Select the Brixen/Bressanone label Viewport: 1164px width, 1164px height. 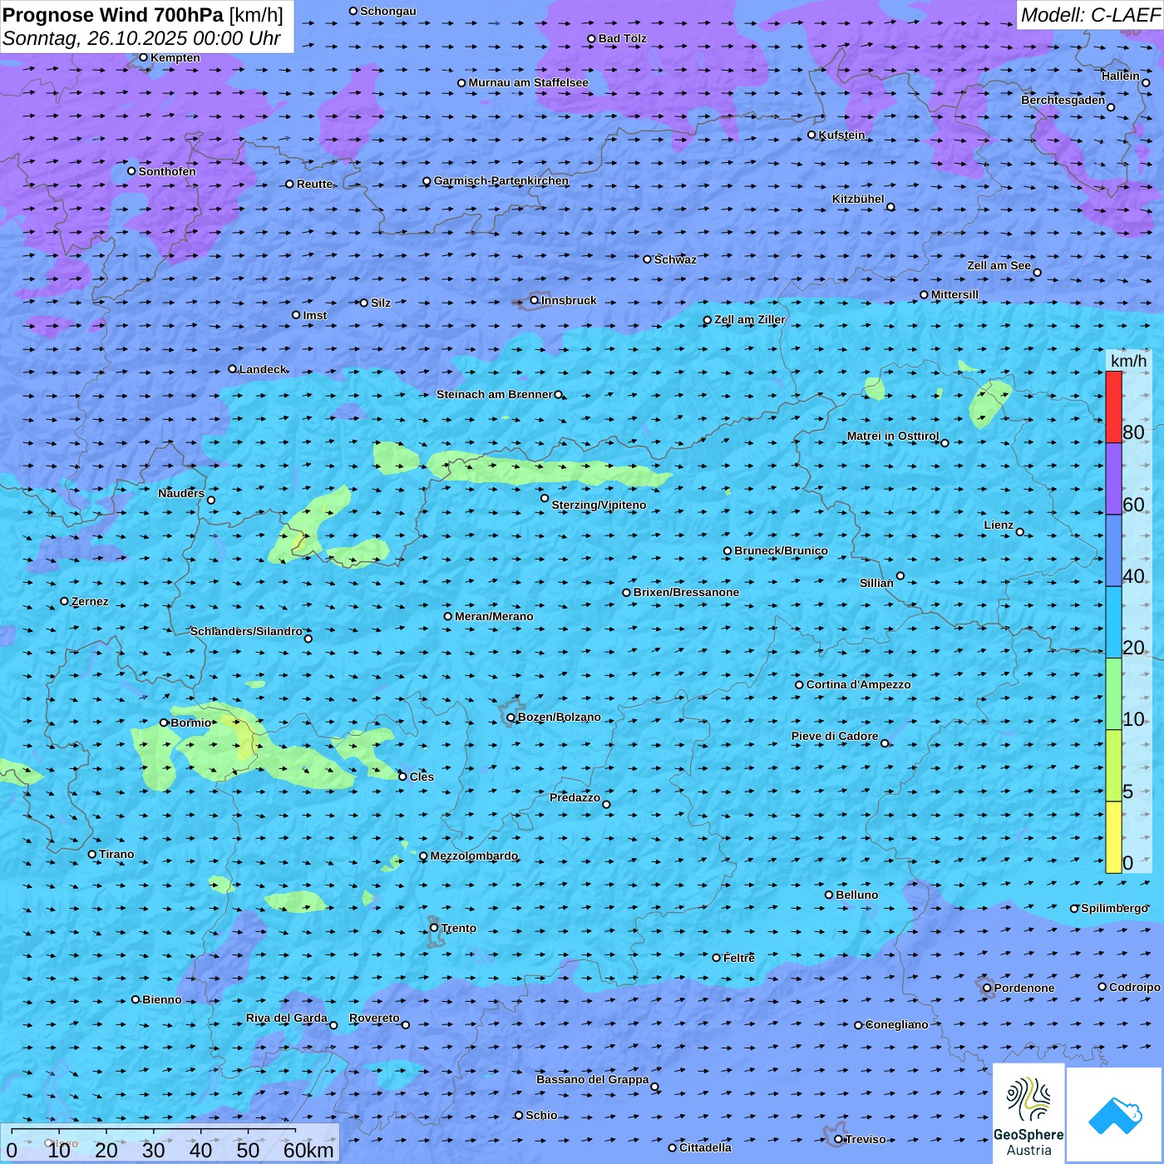(x=686, y=592)
